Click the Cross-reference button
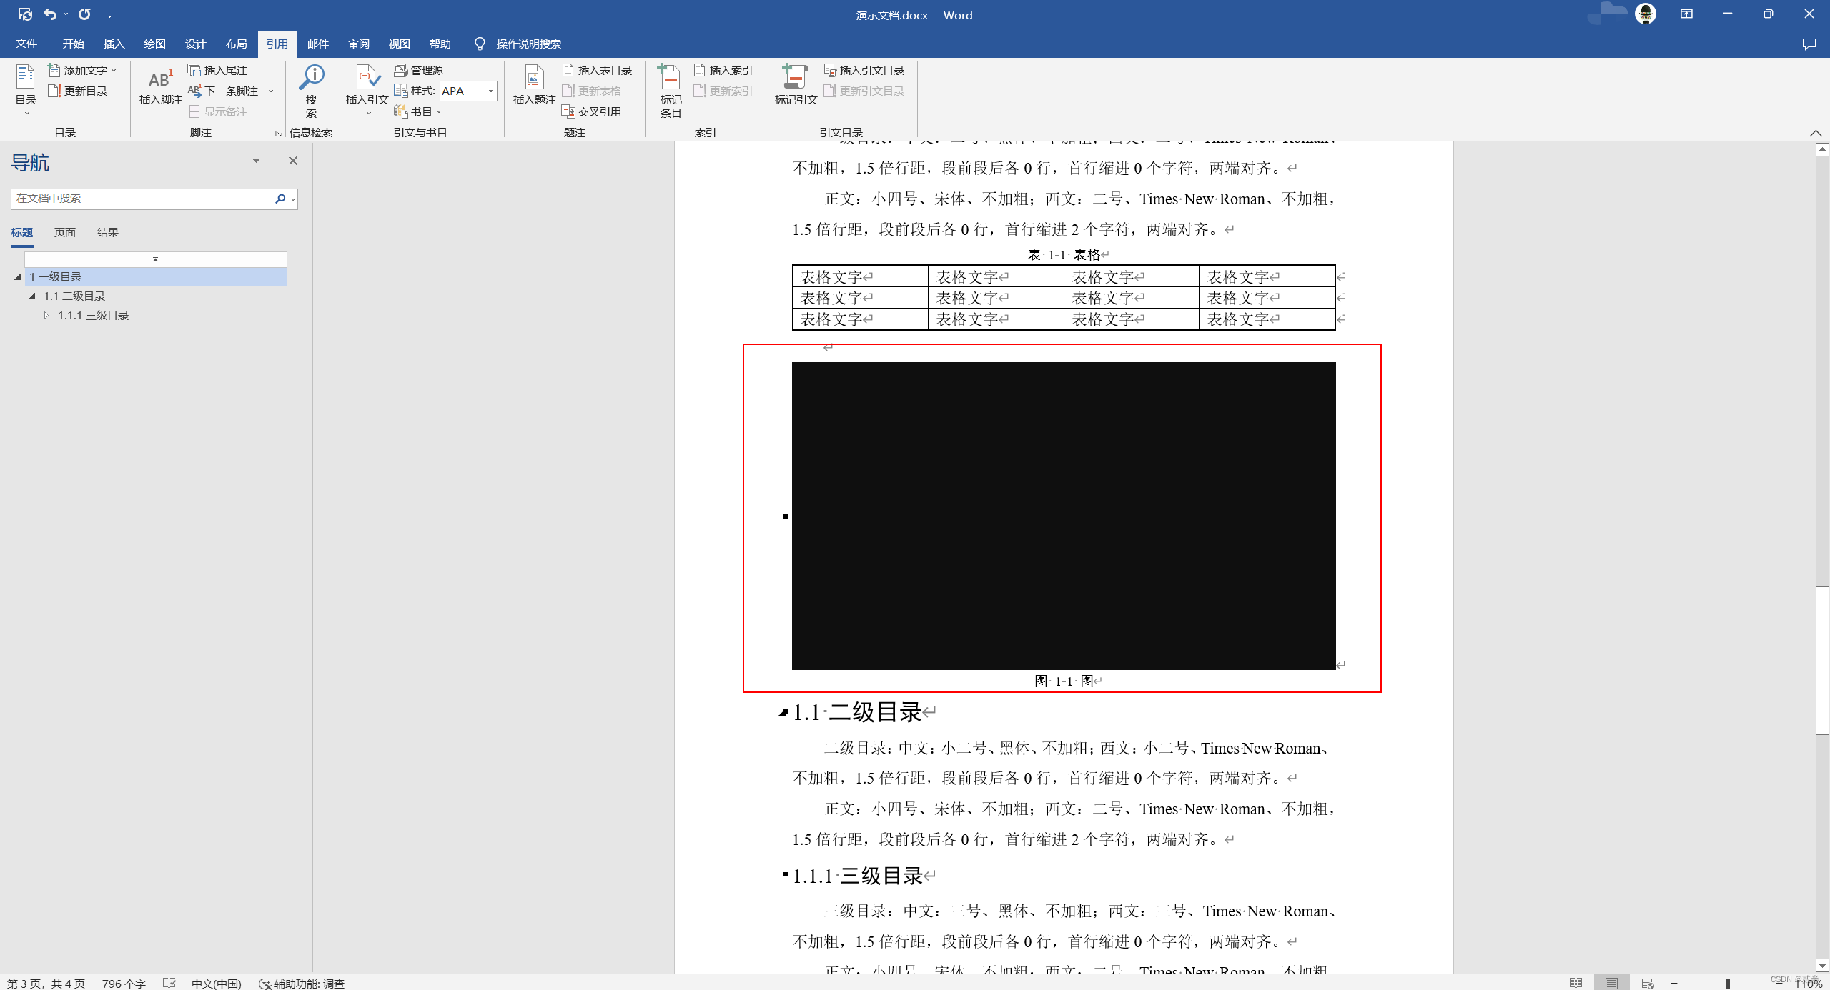 point(592,111)
